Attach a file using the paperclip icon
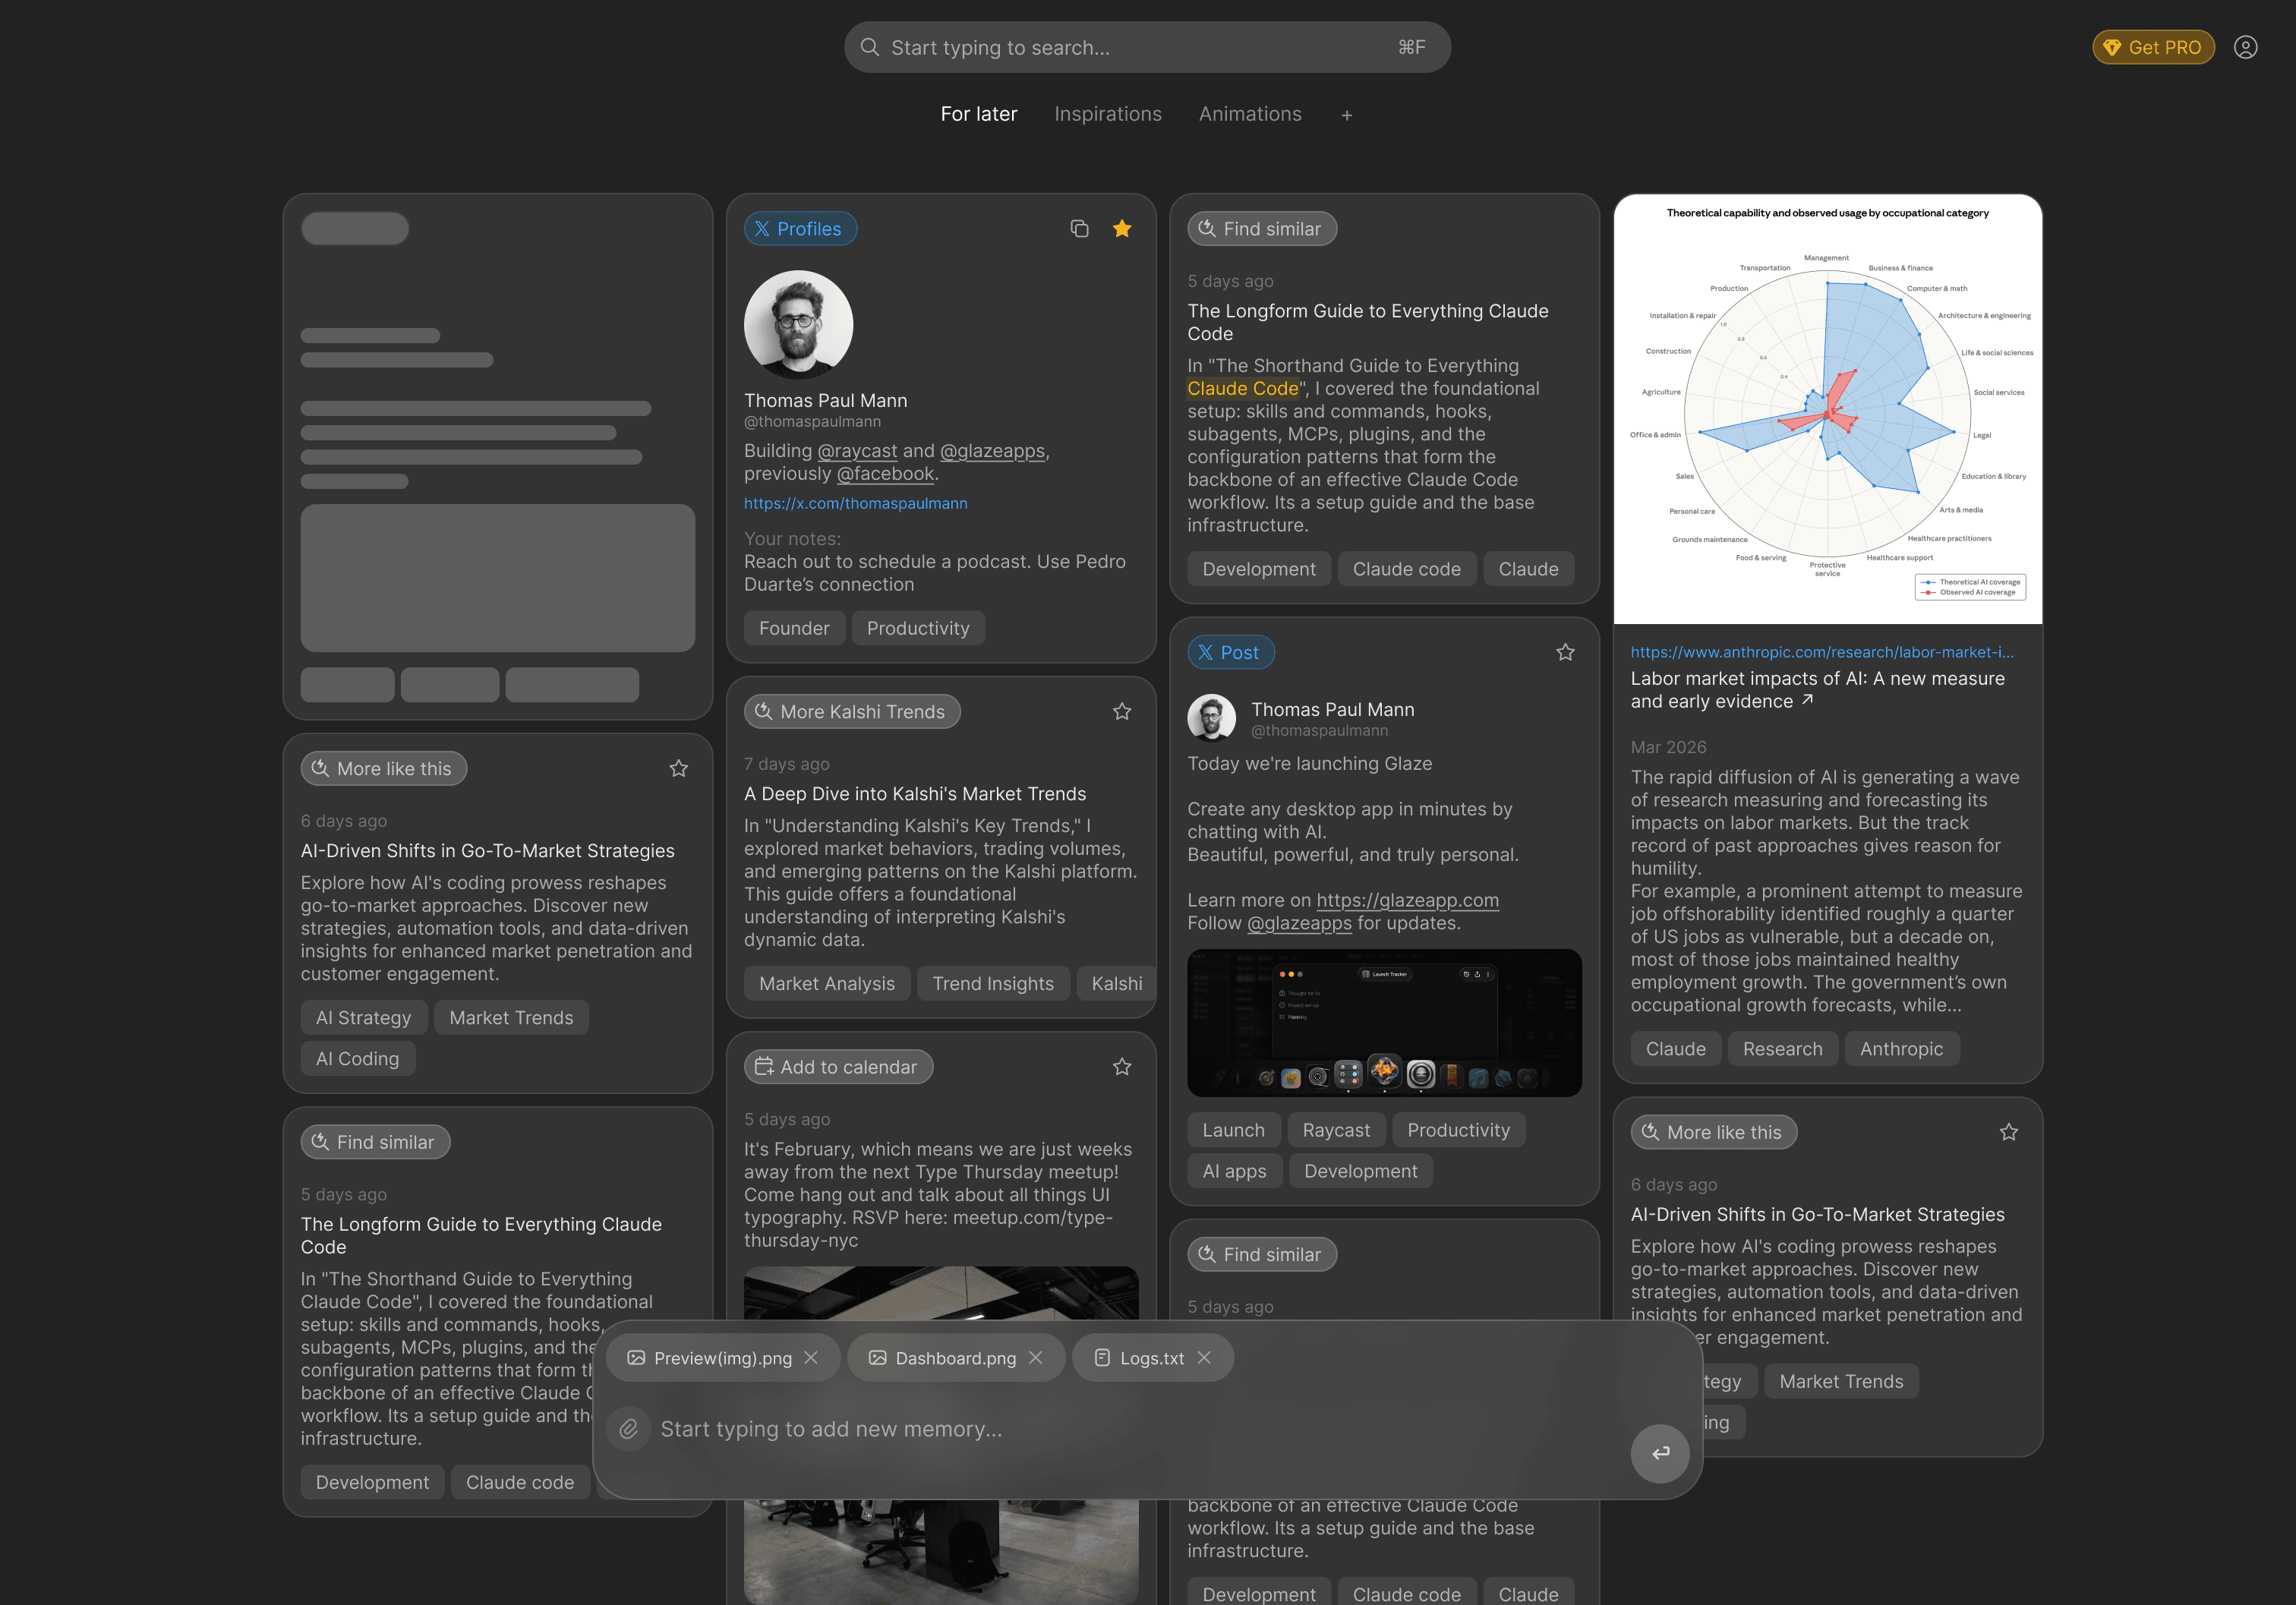 click(629, 1429)
